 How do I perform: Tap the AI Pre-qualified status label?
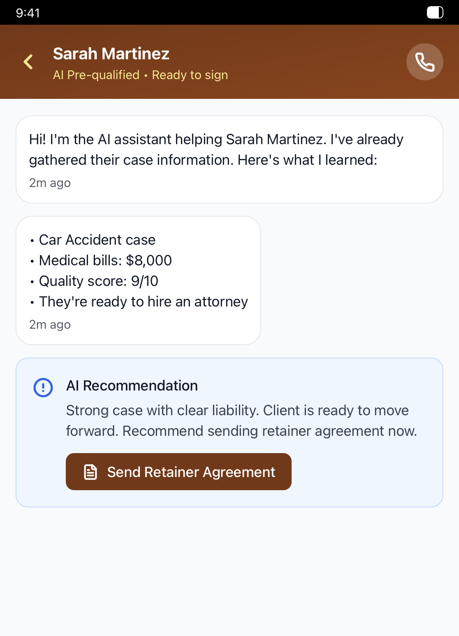click(x=96, y=75)
